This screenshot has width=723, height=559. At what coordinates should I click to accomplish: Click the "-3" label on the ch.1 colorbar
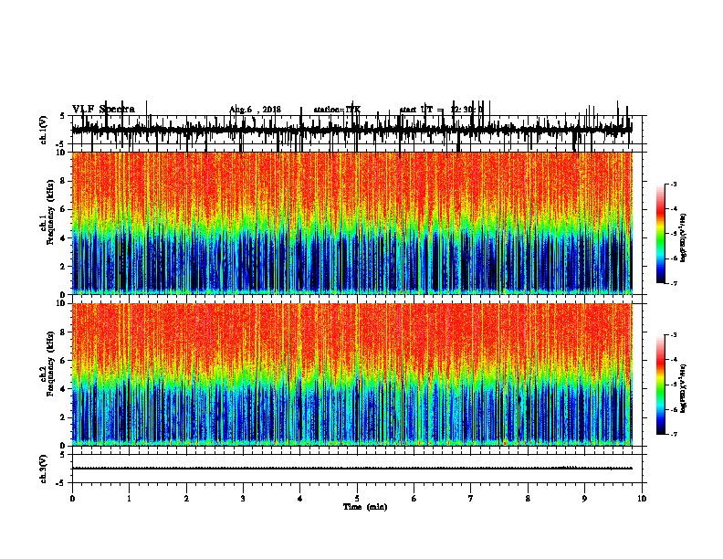click(674, 184)
